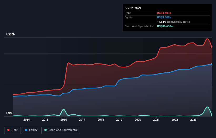This screenshot has width=216, height=138.
Task: Click the red Debt legend dot
Action: click(x=8, y=130)
